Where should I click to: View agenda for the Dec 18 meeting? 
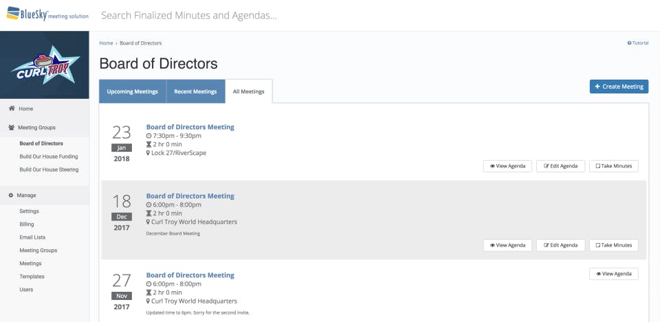(x=507, y=245)
